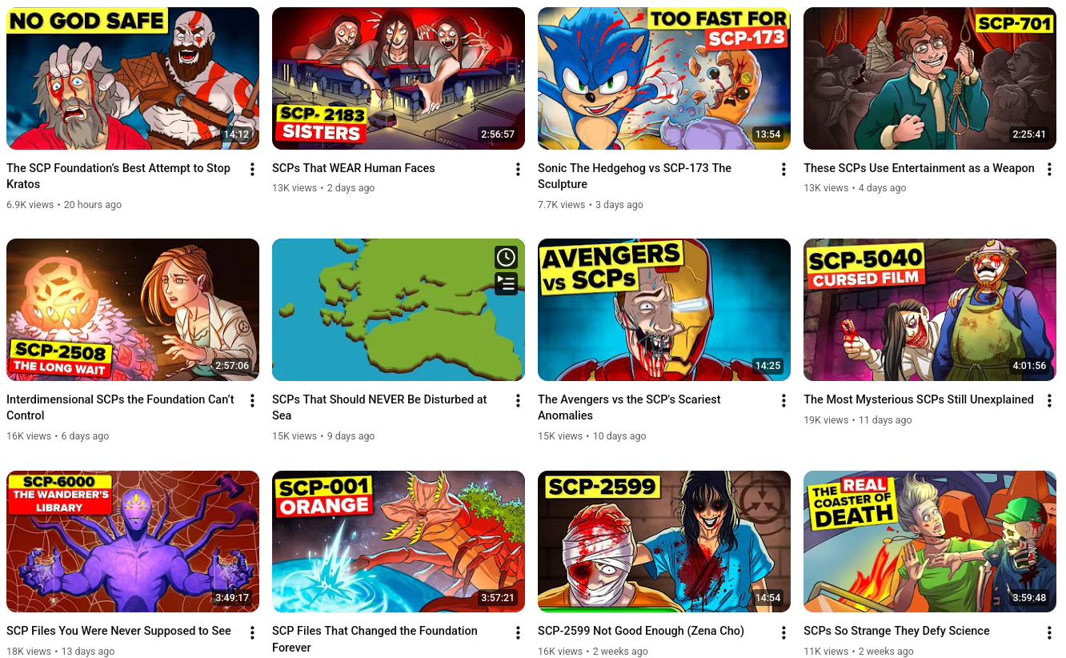Open three-dot menu for SCPs So Strange video
Screen dimensions: 1066x658
click(1049, 632)
